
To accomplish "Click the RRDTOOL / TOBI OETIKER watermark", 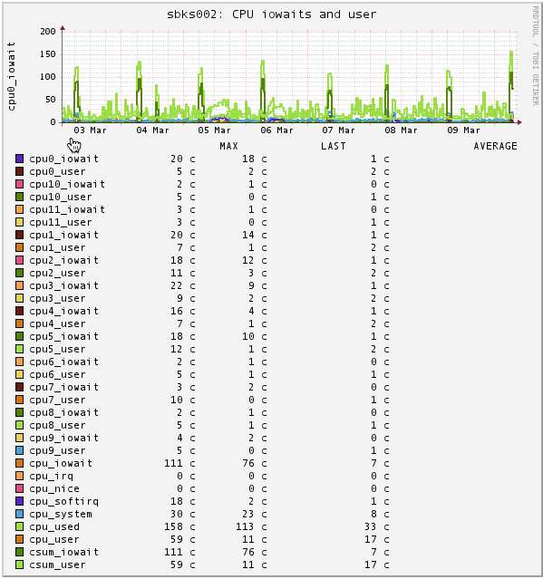I will point(535,56).
